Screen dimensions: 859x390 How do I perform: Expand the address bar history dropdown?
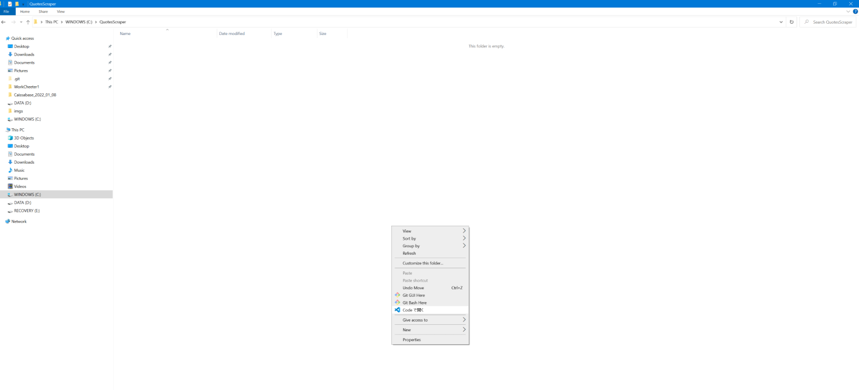coord(781,22)
